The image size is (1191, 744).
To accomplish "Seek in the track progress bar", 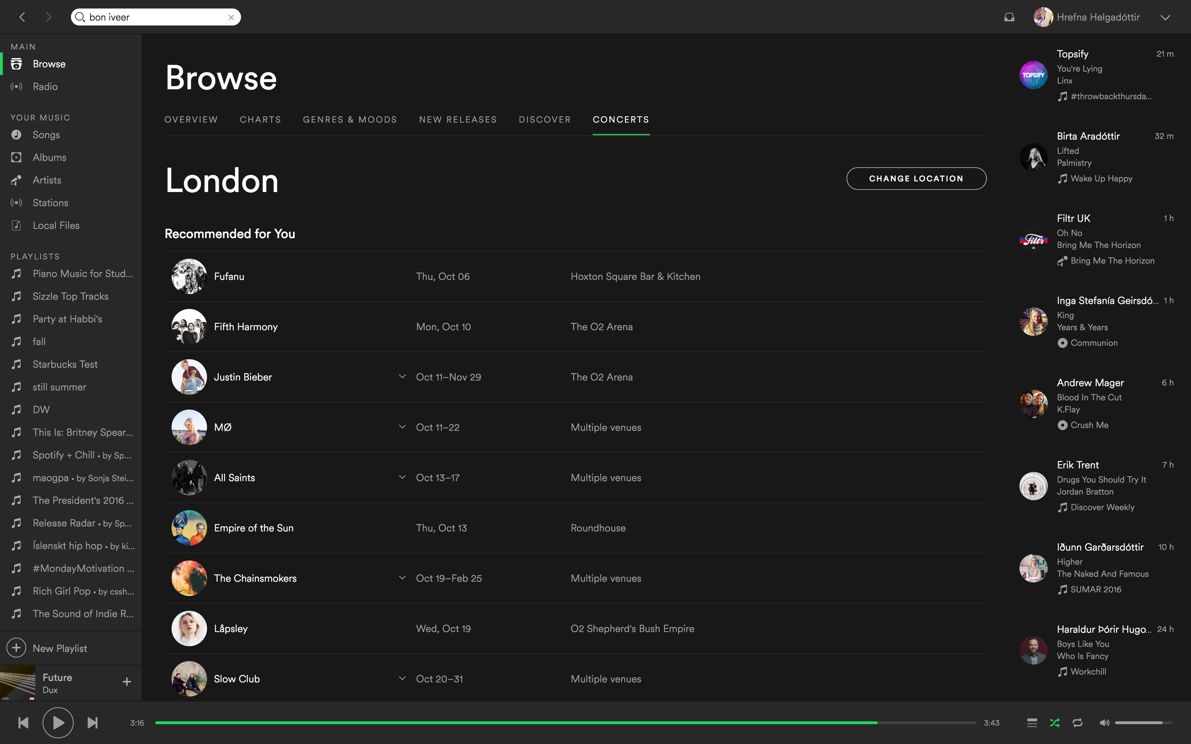I will point(565,722).
